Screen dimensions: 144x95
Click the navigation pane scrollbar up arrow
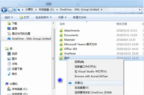pos(54,23)
